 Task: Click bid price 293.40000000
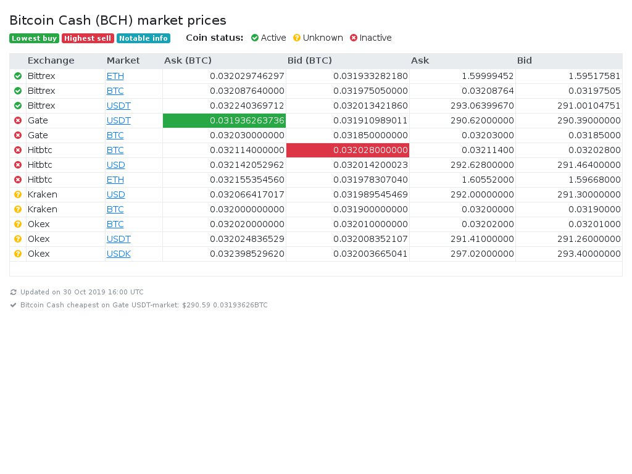tap(589, 254)
